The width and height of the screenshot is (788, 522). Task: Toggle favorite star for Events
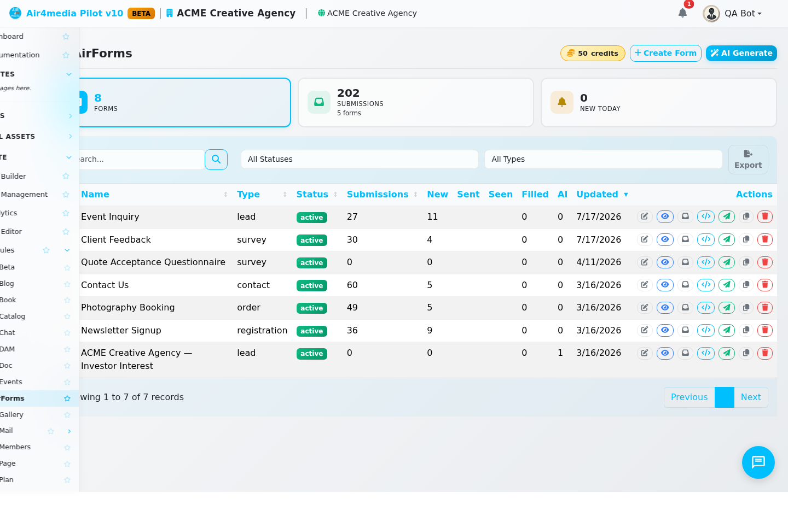[67, 382]
